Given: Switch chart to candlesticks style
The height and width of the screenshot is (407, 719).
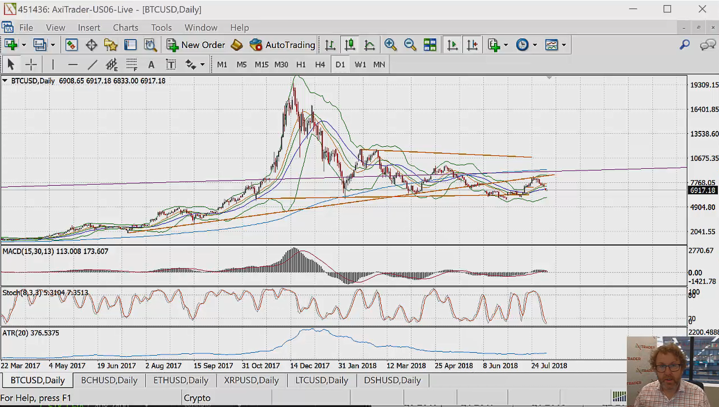Looking at the screenshot, I should click(x=350, y=45).
